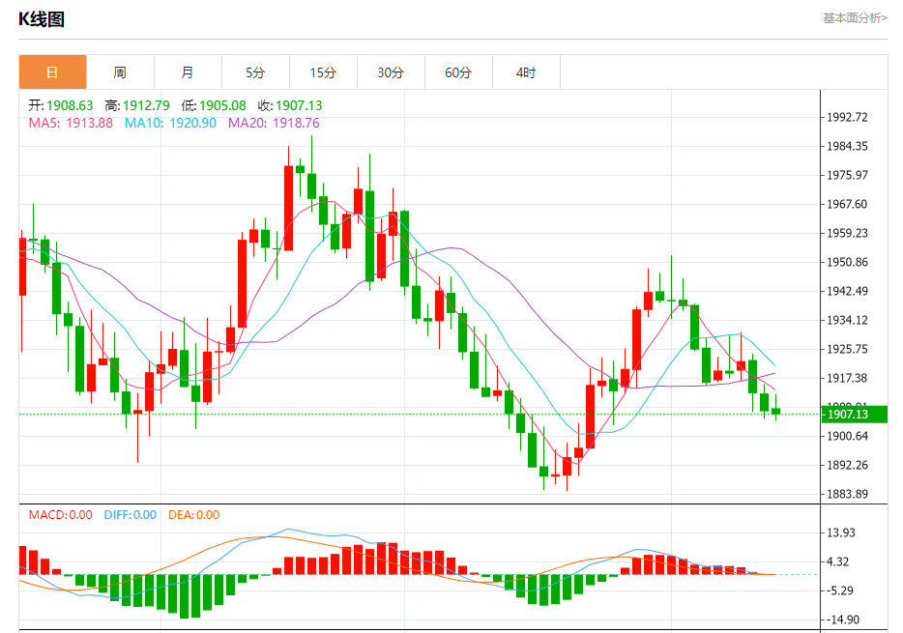The width and height of the screenshot is (903, 633).
Task: Click the 4.32 MACD axis label
Action: tap(838, 561)
